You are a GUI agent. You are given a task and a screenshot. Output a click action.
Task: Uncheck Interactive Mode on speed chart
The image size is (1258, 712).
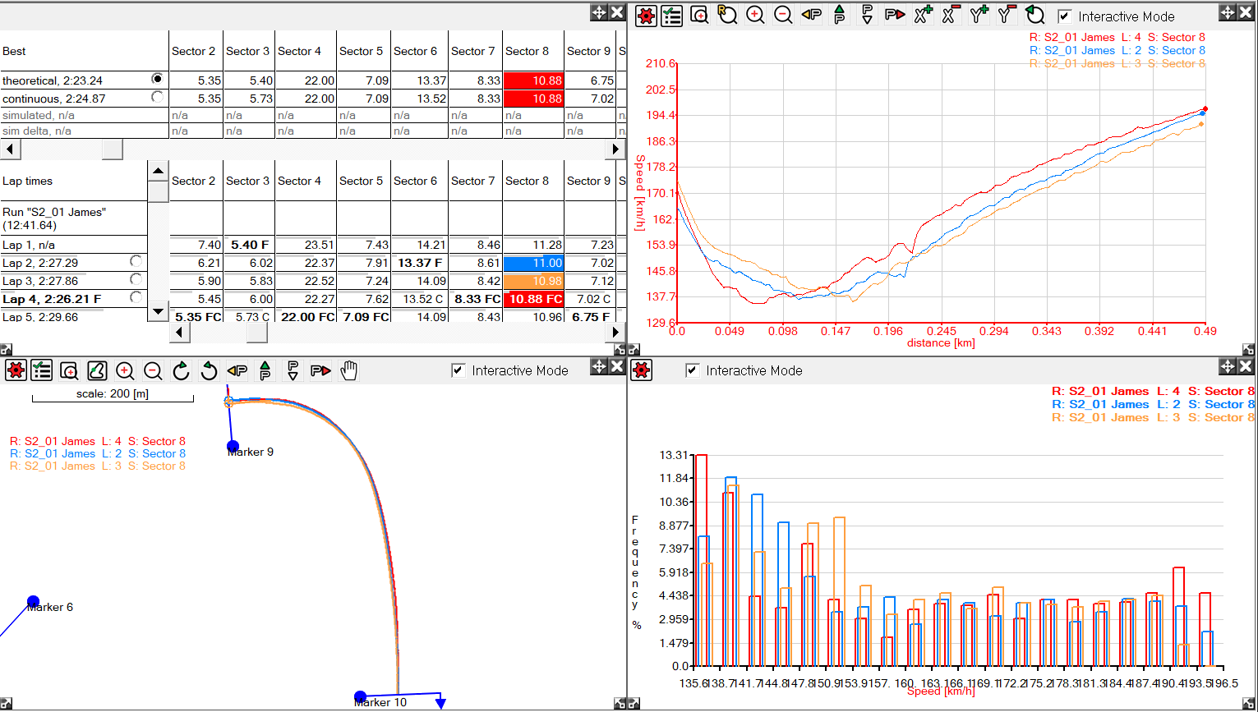click(1065, 16)
